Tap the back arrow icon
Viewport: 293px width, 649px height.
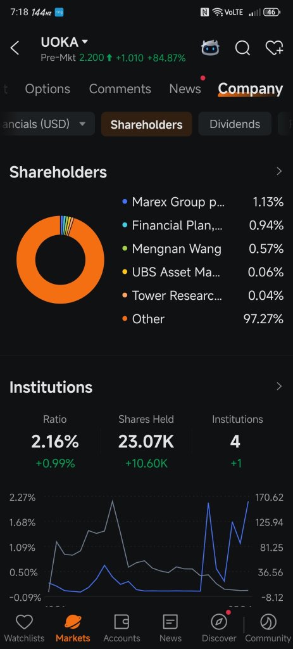[x=15, y=48]
